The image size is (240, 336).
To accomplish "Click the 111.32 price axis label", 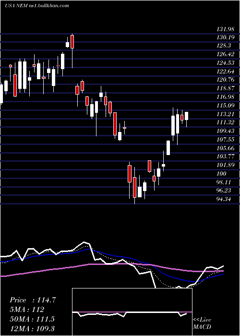I will (226, 122).
